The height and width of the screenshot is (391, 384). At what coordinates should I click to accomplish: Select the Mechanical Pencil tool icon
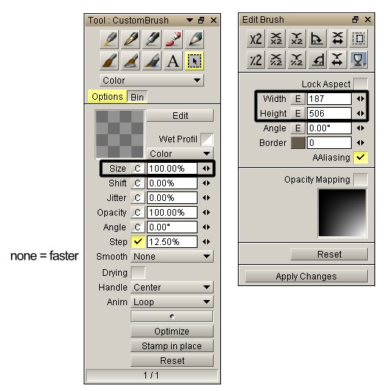click(x=152, y=40)
